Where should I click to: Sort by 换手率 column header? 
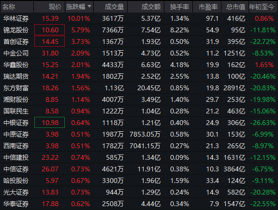click(178, 7)
